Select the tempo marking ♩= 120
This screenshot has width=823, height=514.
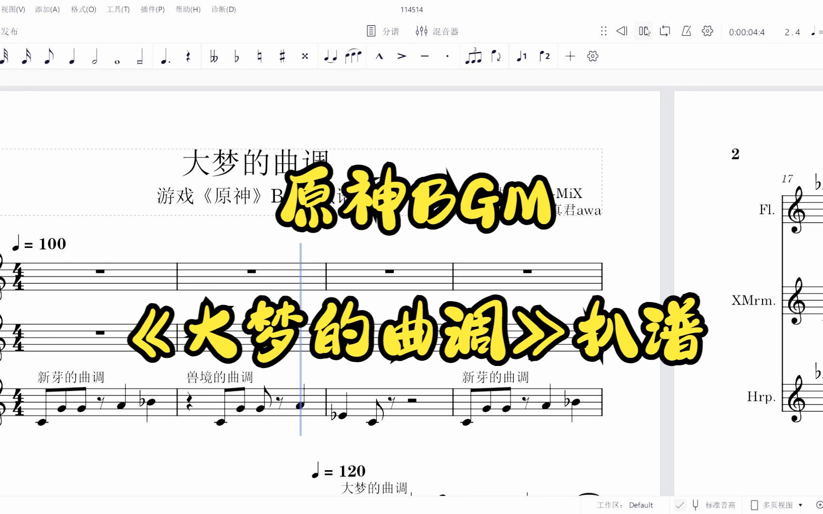click(x=338, y=471)
